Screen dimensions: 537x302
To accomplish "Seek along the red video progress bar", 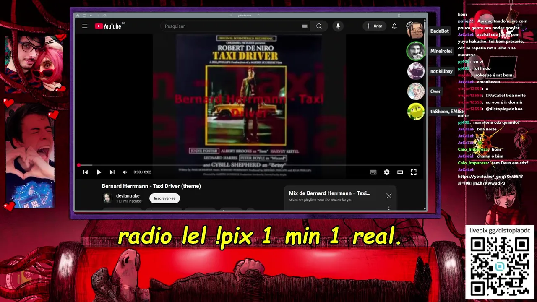I will pos(249,165).
